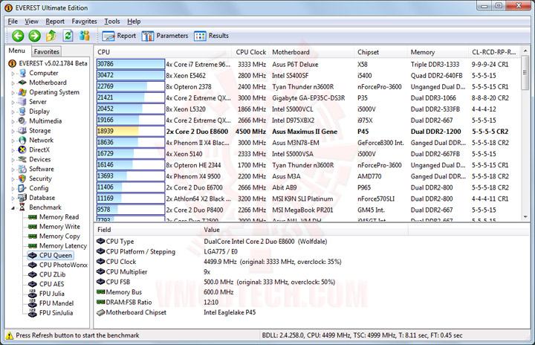Open Memory Copy benchmark
This screenshot has height=345, width=535.
click(x=54, y=236)
